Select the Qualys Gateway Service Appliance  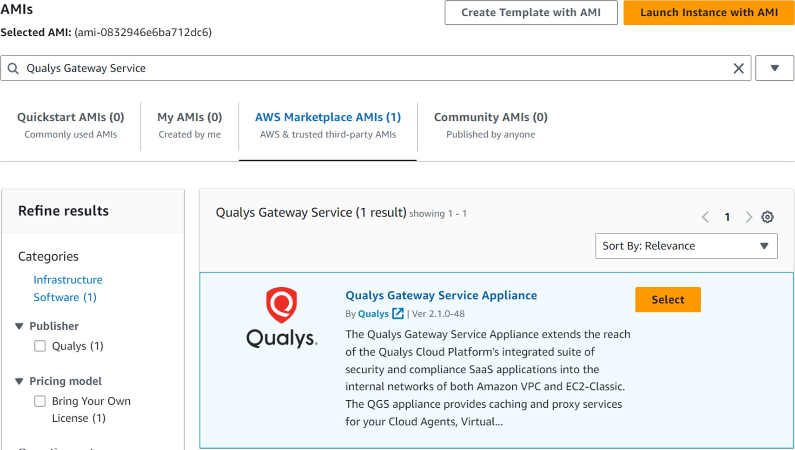[x=668, y=299]
